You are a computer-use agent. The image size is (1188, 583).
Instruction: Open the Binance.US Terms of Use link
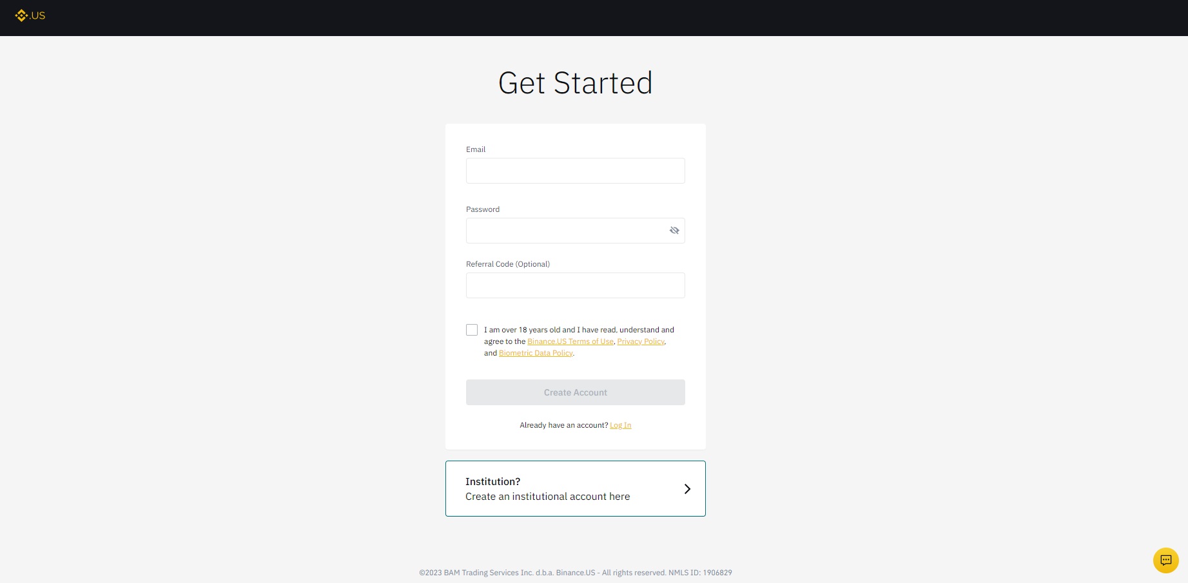click(x=570, y=341)
